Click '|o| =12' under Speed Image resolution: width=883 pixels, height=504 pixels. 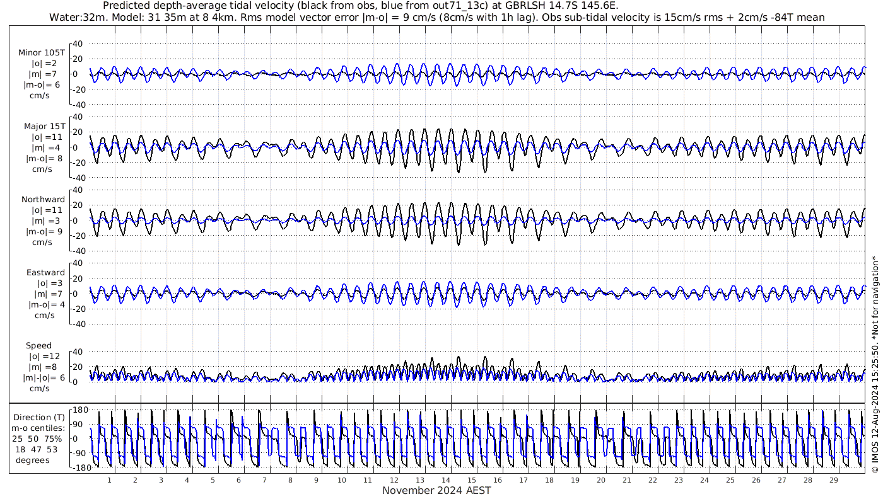(x=45, y=356)
